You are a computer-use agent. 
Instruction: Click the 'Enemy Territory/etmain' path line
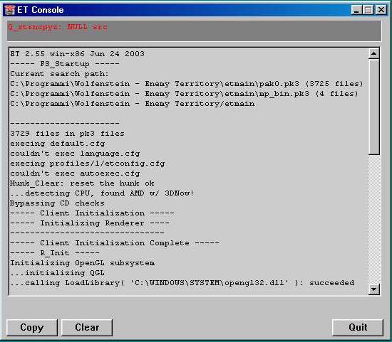133,104
